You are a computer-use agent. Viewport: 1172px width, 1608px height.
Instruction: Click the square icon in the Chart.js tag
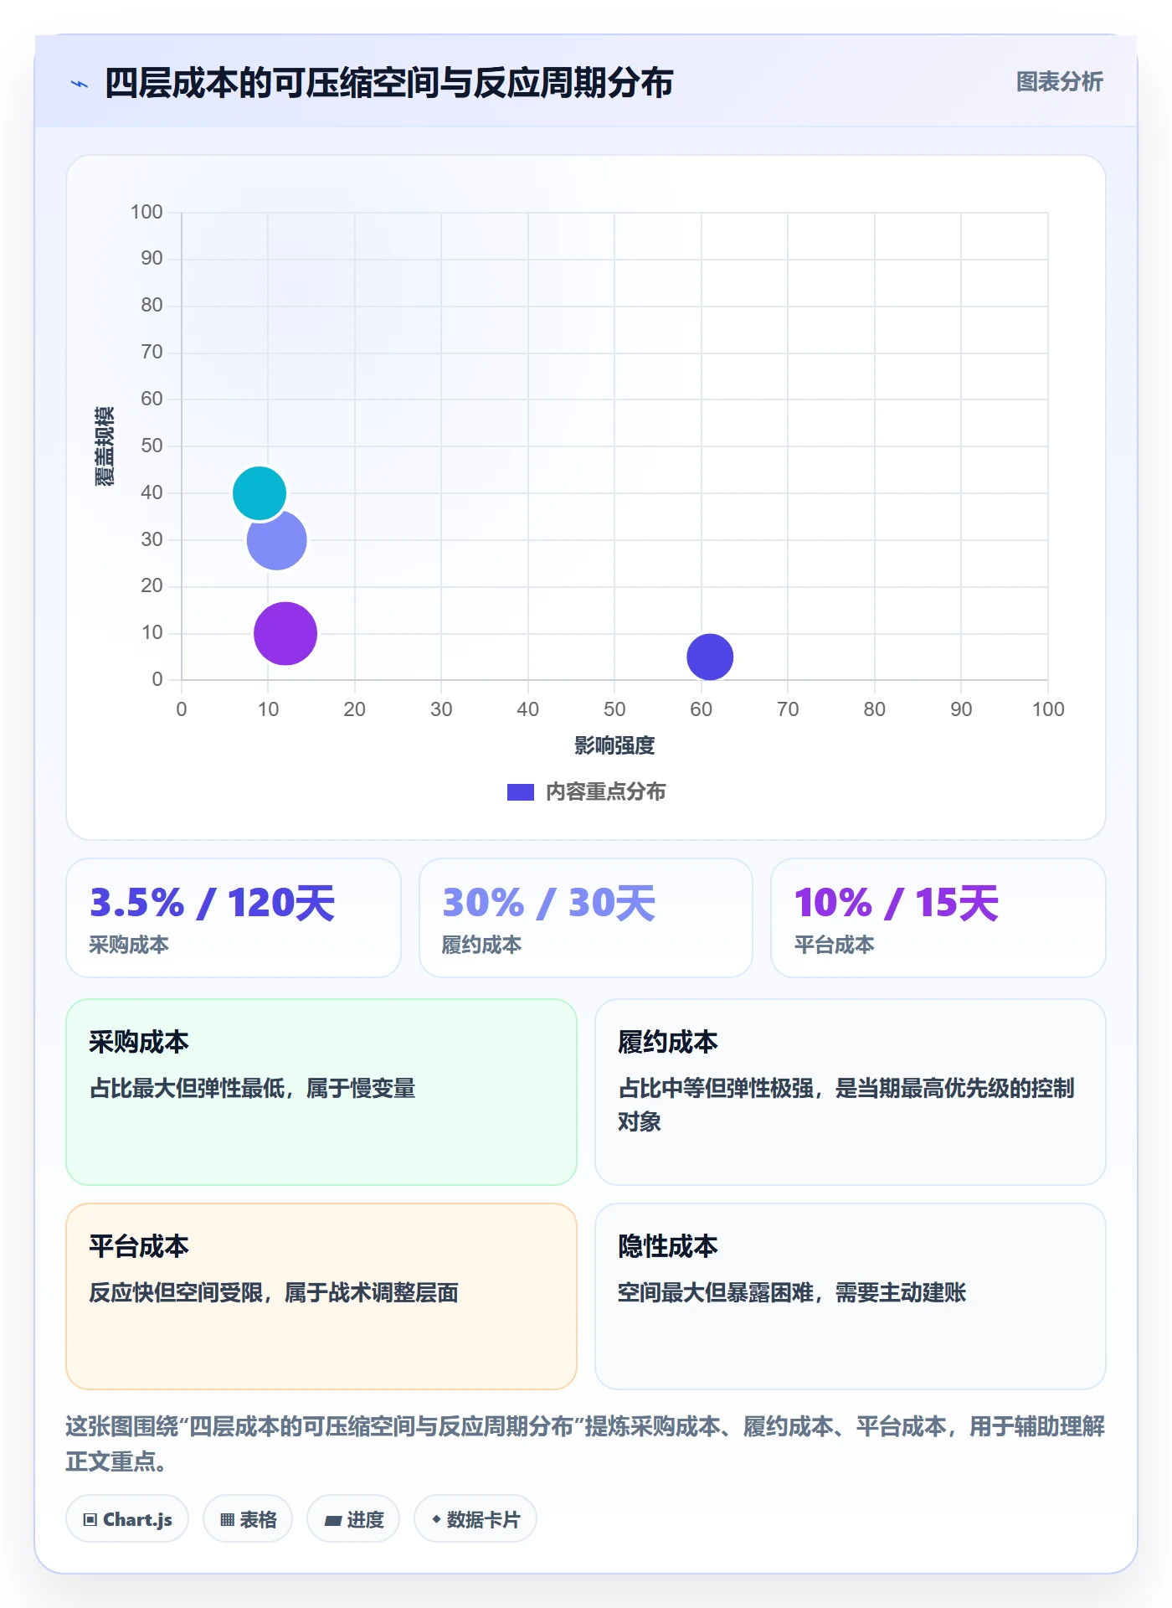90,1520
